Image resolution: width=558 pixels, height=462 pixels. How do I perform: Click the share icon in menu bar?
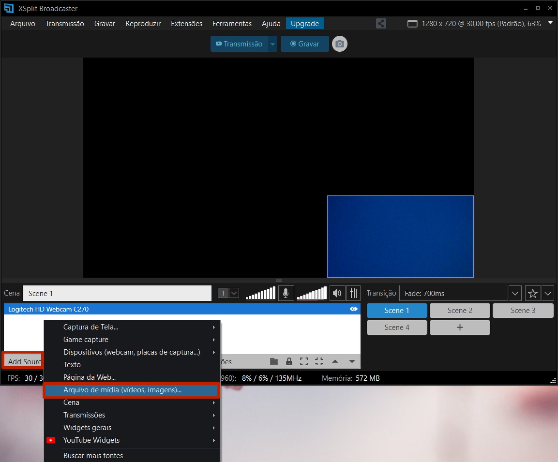click(x=381, y=23)
